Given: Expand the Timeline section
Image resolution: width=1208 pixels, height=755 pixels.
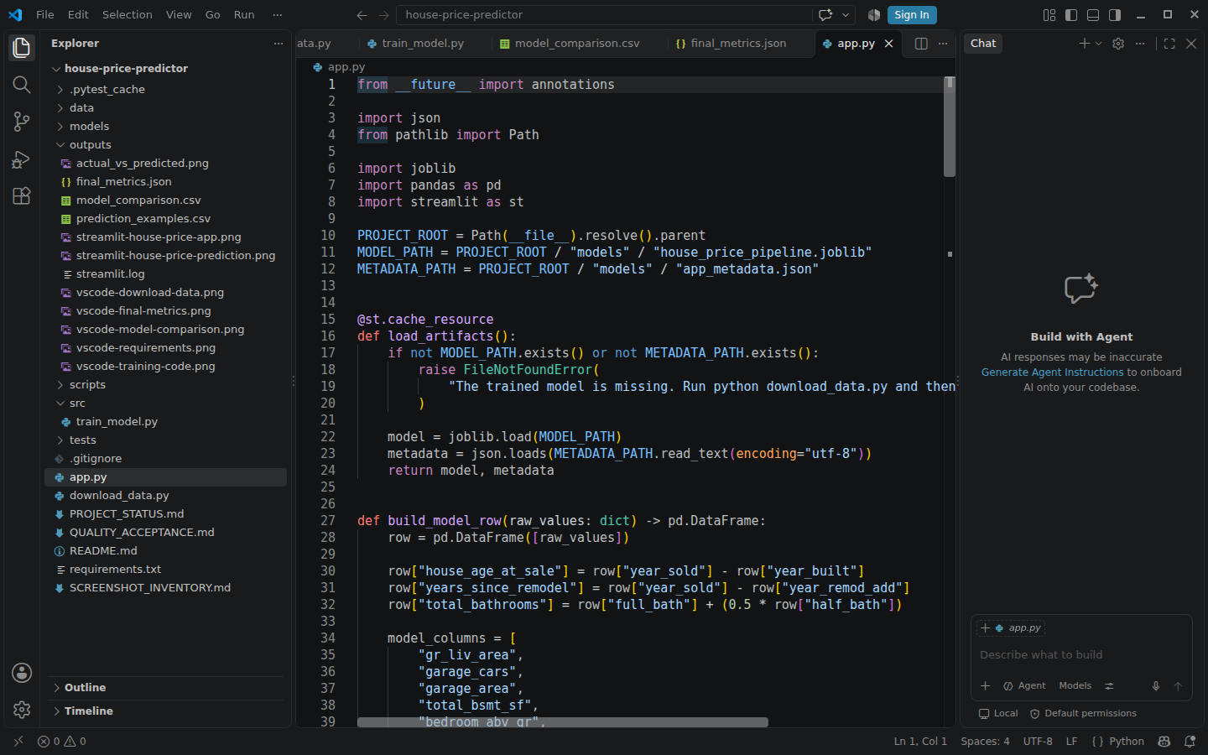Looking at the screenshot, I should [165, 711].
